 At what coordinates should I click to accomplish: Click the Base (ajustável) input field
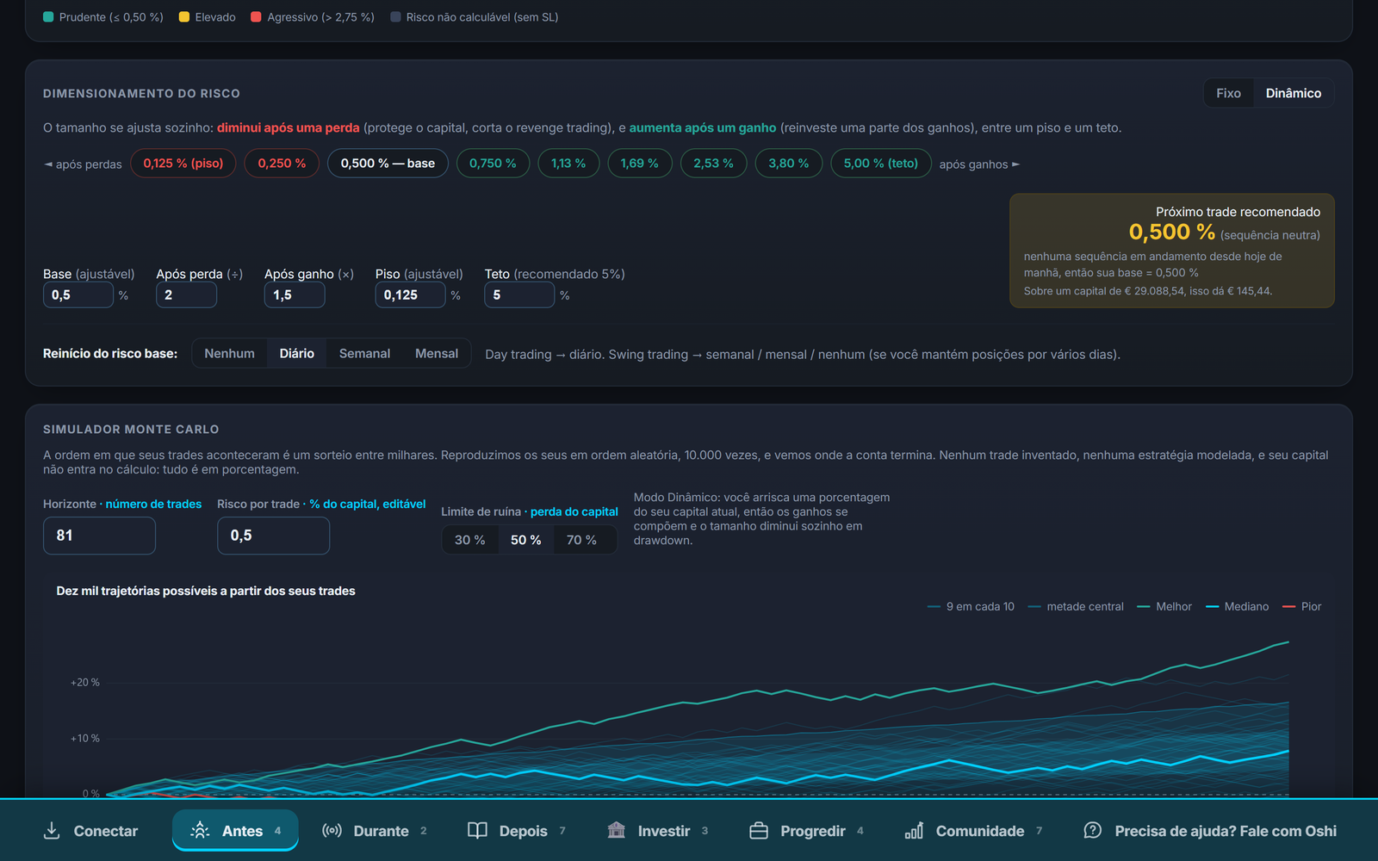click(x=78, y=294)
